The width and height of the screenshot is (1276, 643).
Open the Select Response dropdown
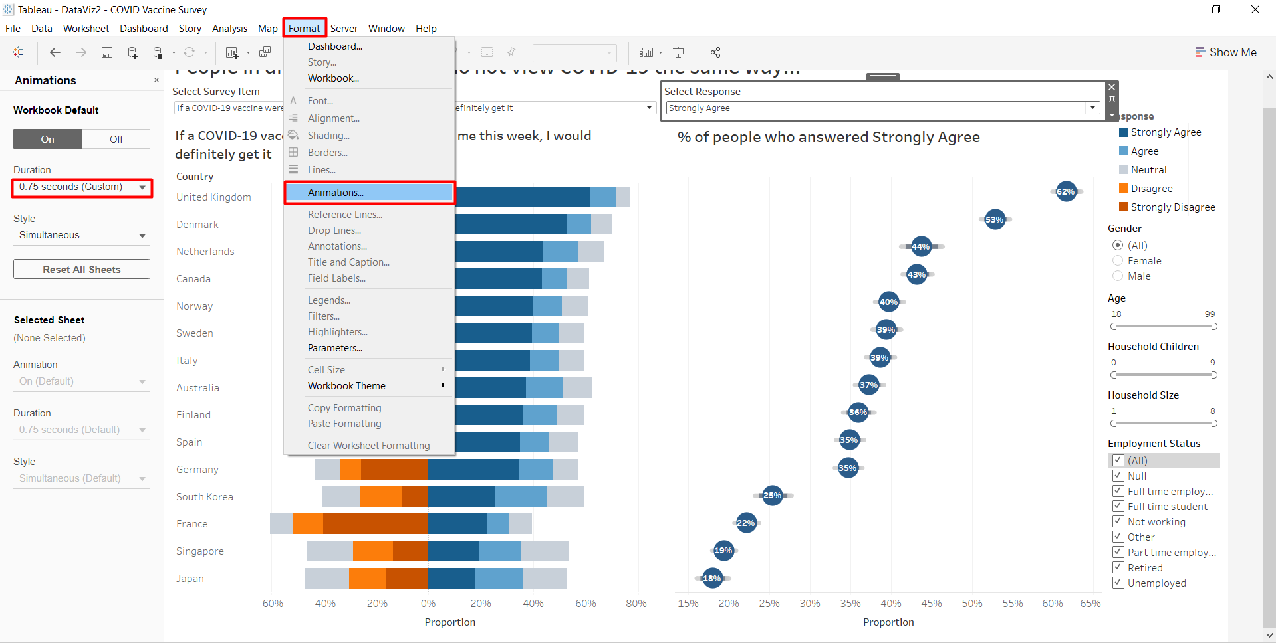tap(1092, 108)
